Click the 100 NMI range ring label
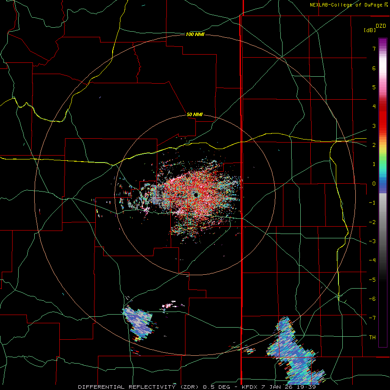Viewport: 390px width, 390px height. pos(195,34)
